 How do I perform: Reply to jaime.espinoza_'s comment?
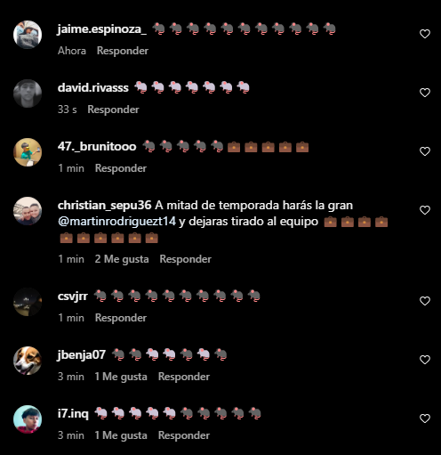click(123, 51)
